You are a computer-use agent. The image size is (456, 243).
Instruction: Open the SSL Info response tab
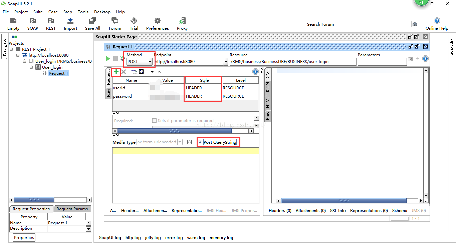338,211
